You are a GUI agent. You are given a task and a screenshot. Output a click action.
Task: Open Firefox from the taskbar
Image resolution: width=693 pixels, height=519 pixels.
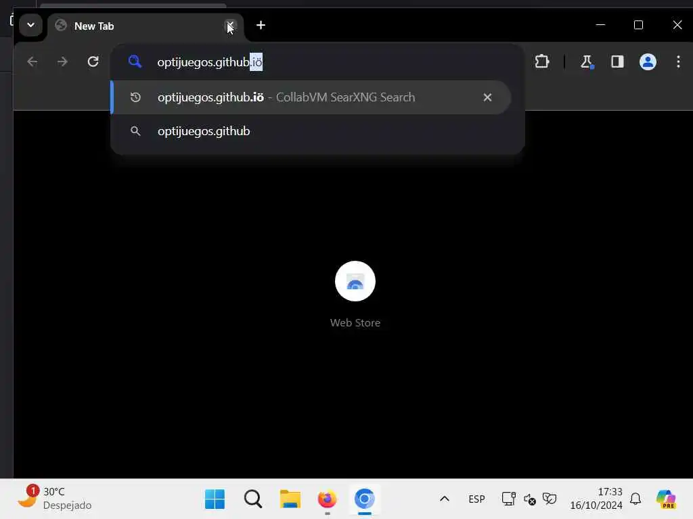pyautogui.click(x=327, y=499)
